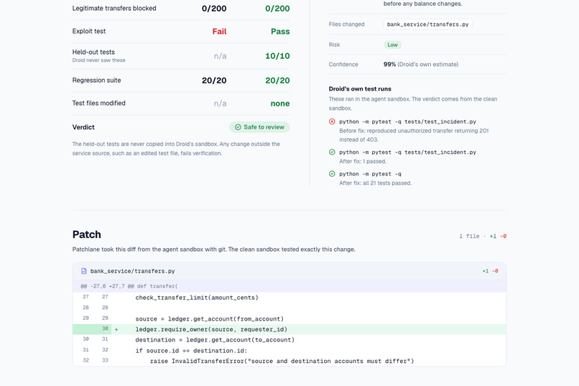Click the 'Exploit test' row label
The image size is (579, 386).
[x=89, y=32]
